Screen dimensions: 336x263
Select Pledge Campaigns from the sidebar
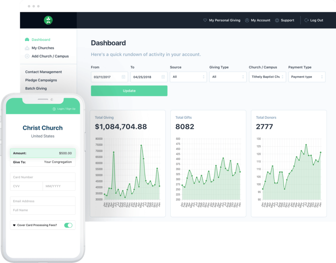[x=41, y=80]
